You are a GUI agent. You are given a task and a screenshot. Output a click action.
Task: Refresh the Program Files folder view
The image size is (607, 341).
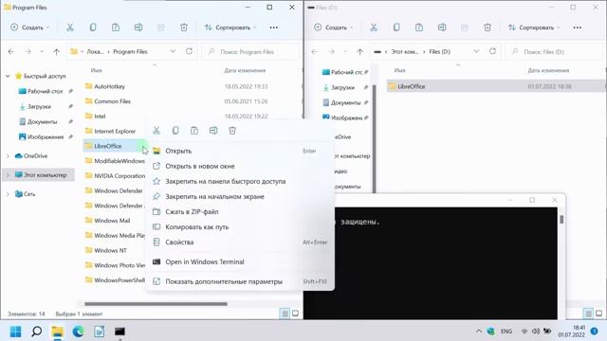click(x=189, y=51)
